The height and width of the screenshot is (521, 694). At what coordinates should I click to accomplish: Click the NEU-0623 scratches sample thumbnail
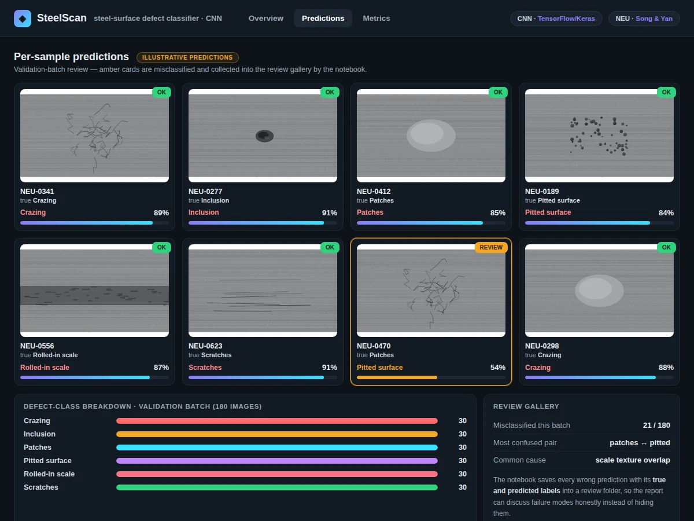(263, 291)
